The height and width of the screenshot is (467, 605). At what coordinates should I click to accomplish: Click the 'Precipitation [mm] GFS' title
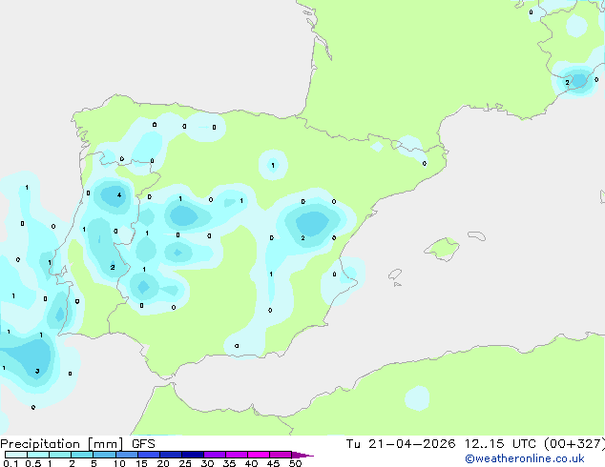[x=77, y=444]
